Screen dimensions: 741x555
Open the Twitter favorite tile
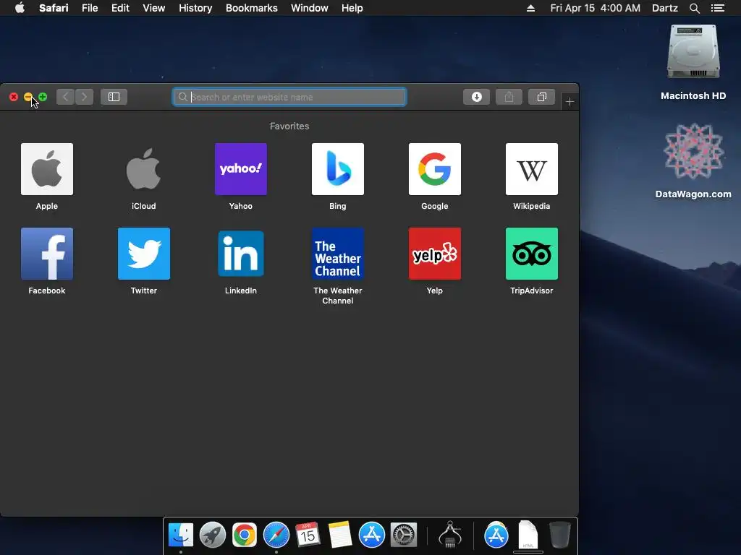pos(144,254)
